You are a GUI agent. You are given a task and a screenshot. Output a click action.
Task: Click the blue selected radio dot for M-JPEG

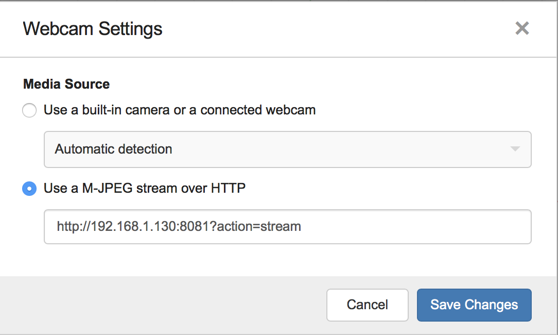coord(29,189)
